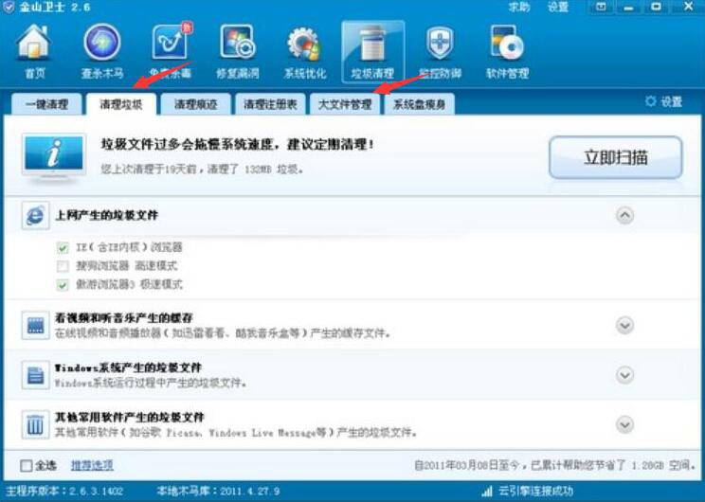Image resolution: width=705 pixels, height=502 pixels.
Task: Uncheck the IE内核浏览器 checkbox
Action: click(x=63, y=247)
